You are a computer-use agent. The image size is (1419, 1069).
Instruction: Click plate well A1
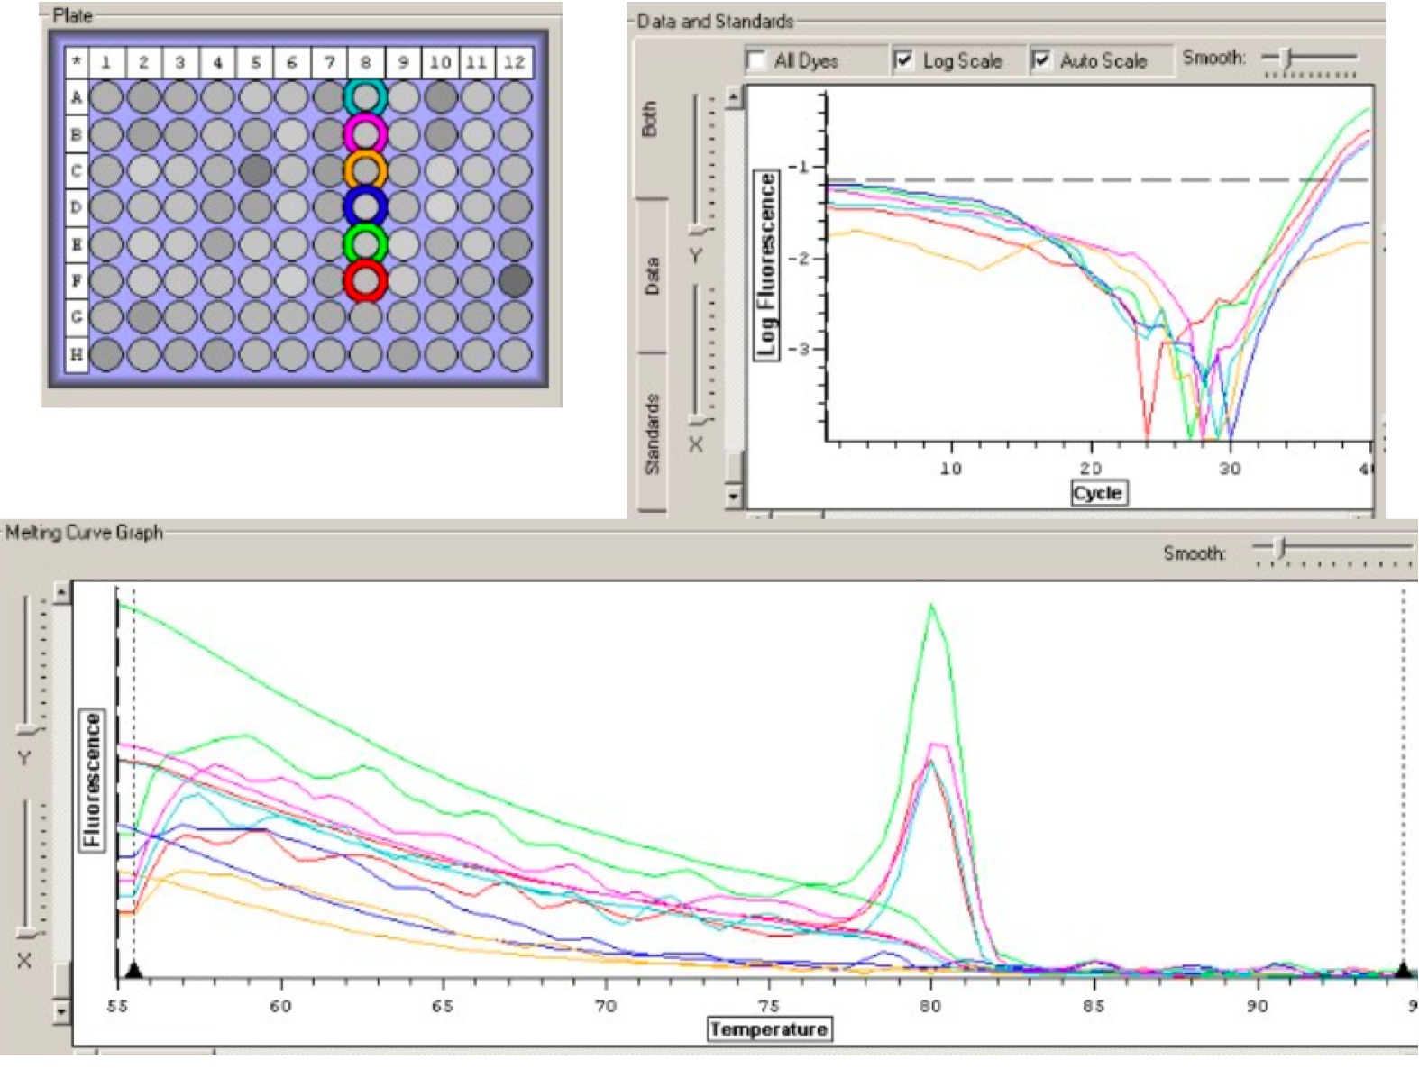pyautogui.click(x=106, y=97)
